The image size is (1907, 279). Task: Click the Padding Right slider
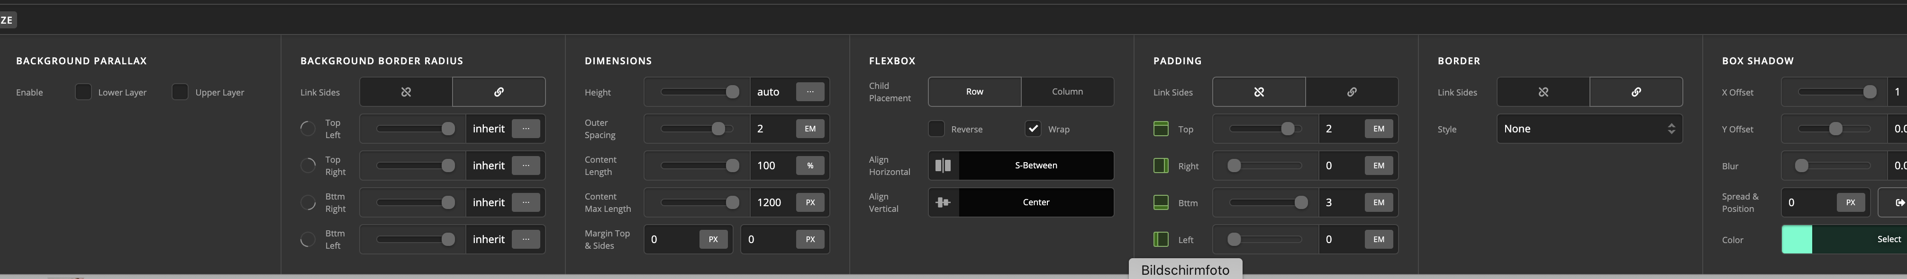(x=1264, y=166)
